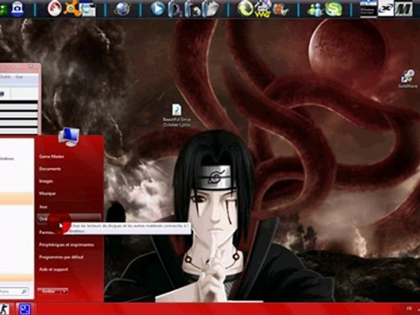Open Jeux from the Start menu
Viewport: 420px width, 315px height.
(43, 207)
